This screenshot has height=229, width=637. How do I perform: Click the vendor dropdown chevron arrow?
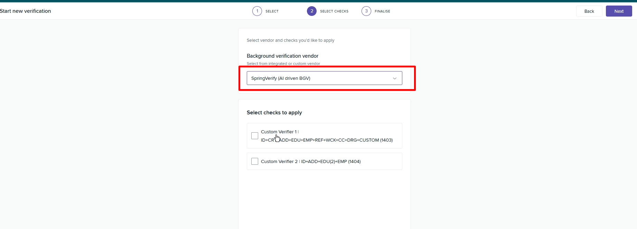[x=395, y=78]
